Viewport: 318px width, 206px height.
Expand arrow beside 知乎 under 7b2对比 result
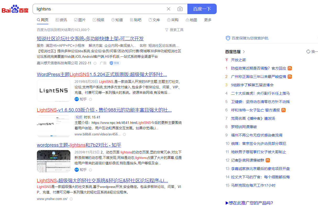91,170
